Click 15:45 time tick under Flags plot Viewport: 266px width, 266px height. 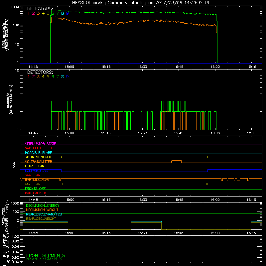click(x=179, y=200)
